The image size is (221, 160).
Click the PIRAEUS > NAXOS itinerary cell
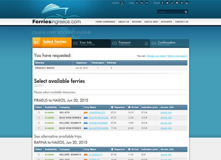pos(45,68)
